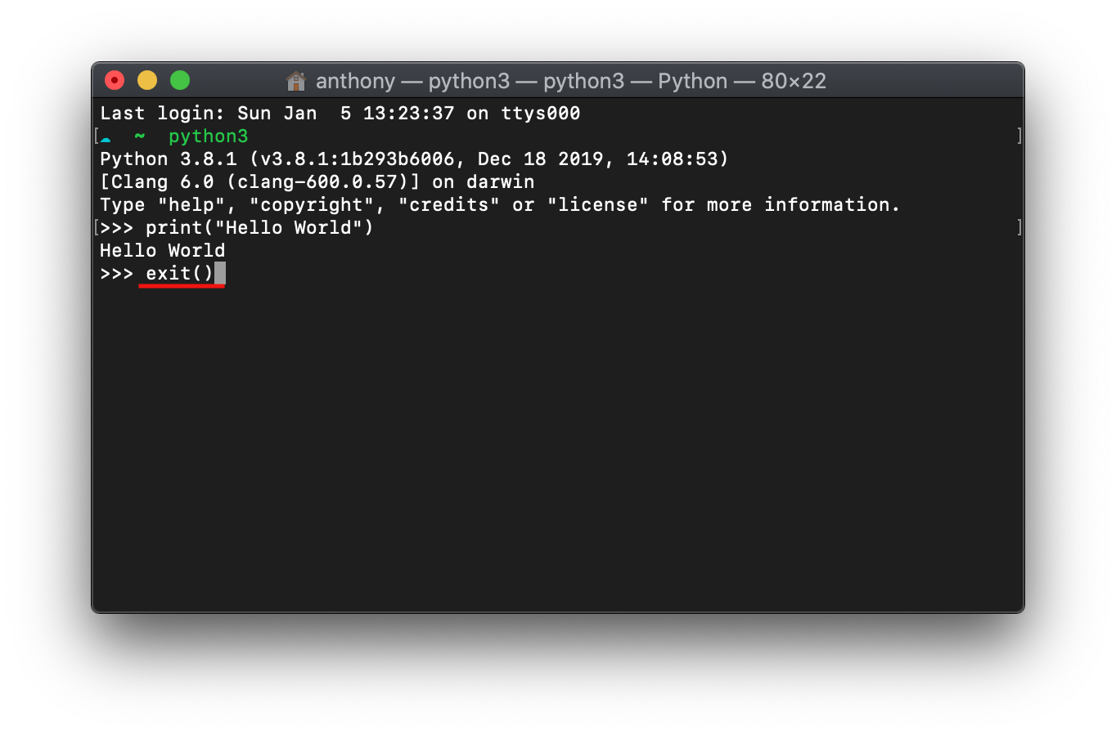Click the green full-screen zoom button
1116x734 pixels.
pos(180,80)
